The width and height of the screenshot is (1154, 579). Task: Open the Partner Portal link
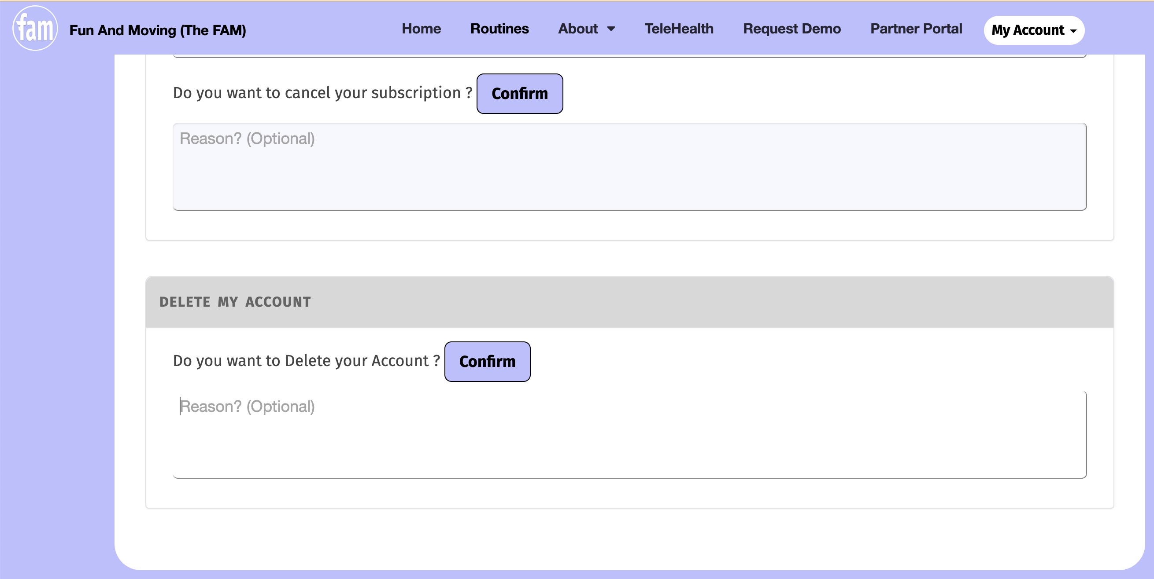(x=916, y=29)
